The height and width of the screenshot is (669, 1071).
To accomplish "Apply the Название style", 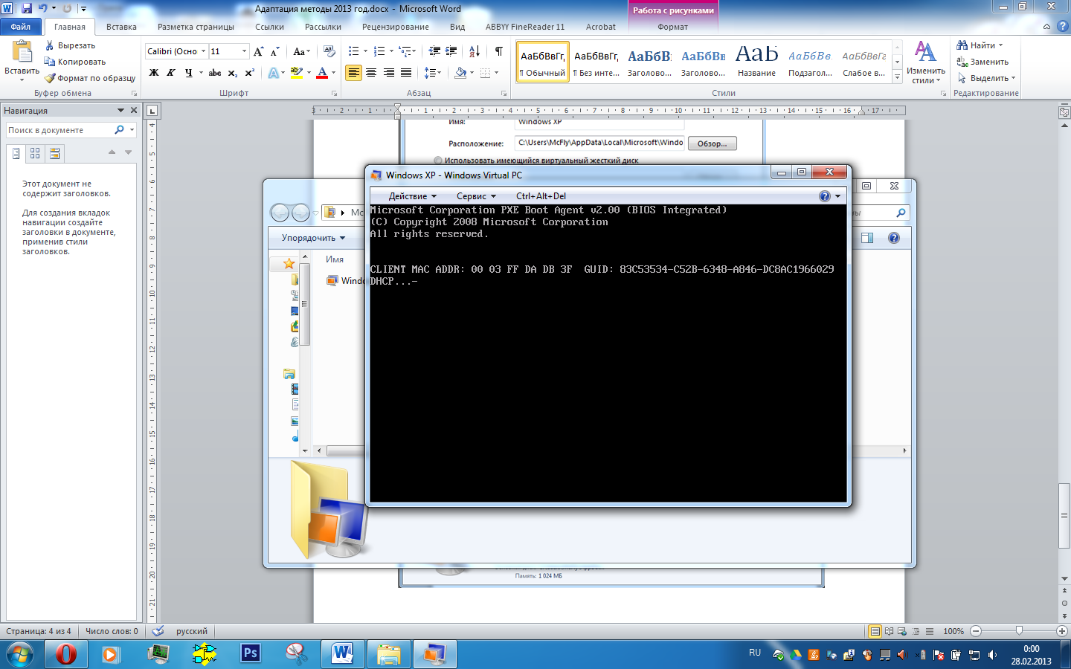I will coord(756,62).
